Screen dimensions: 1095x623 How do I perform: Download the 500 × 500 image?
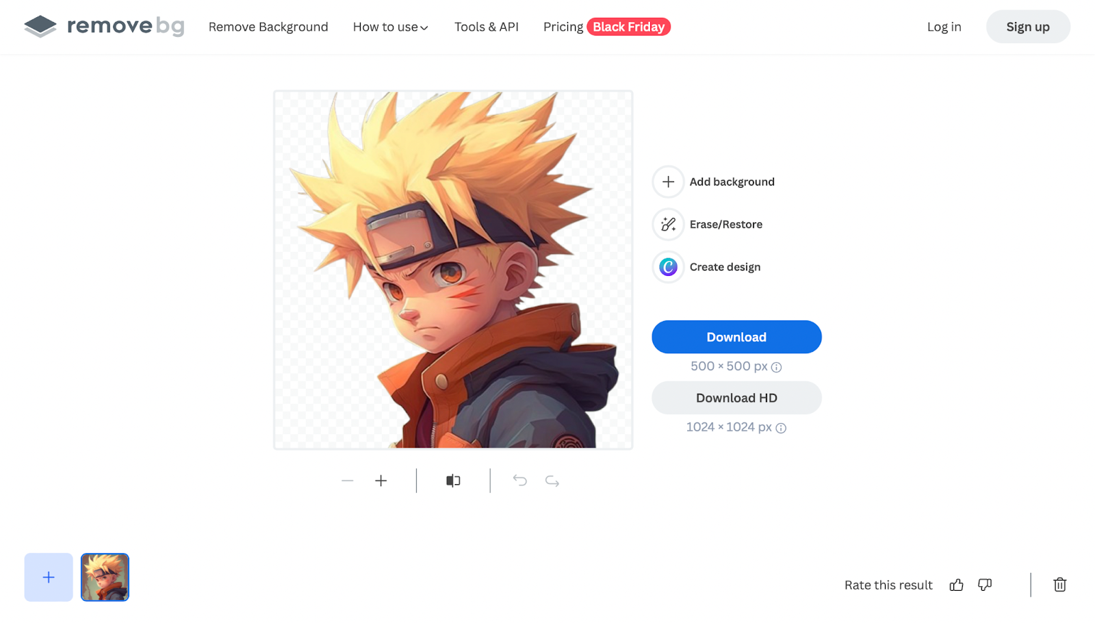(x=736, y=337)
